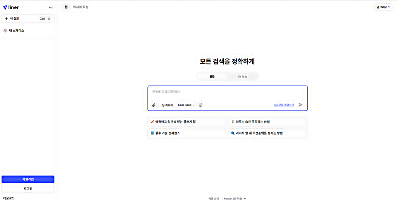397x203 pixels.
Task: Open the Liner Basic model dropdown
Action: (186, 105)
